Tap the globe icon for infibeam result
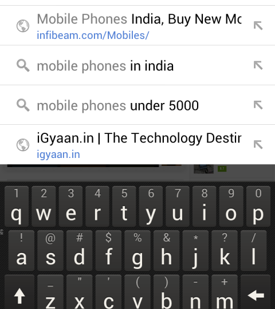The image size is (275, 309). tap(23, 26)
